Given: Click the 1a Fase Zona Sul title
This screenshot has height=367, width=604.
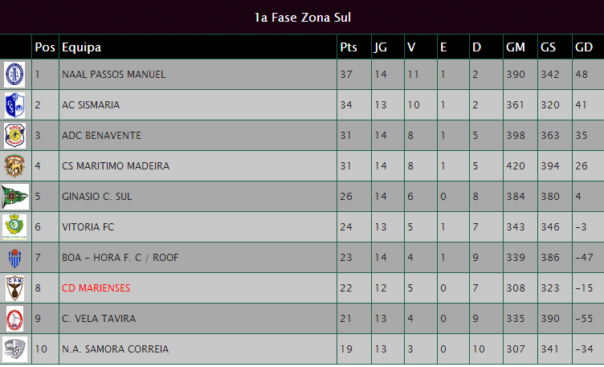Looking at the screenshot, I should (x=302, y=17).
